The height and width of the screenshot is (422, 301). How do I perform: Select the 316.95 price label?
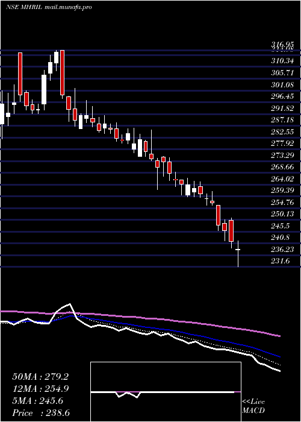[282, 45]
